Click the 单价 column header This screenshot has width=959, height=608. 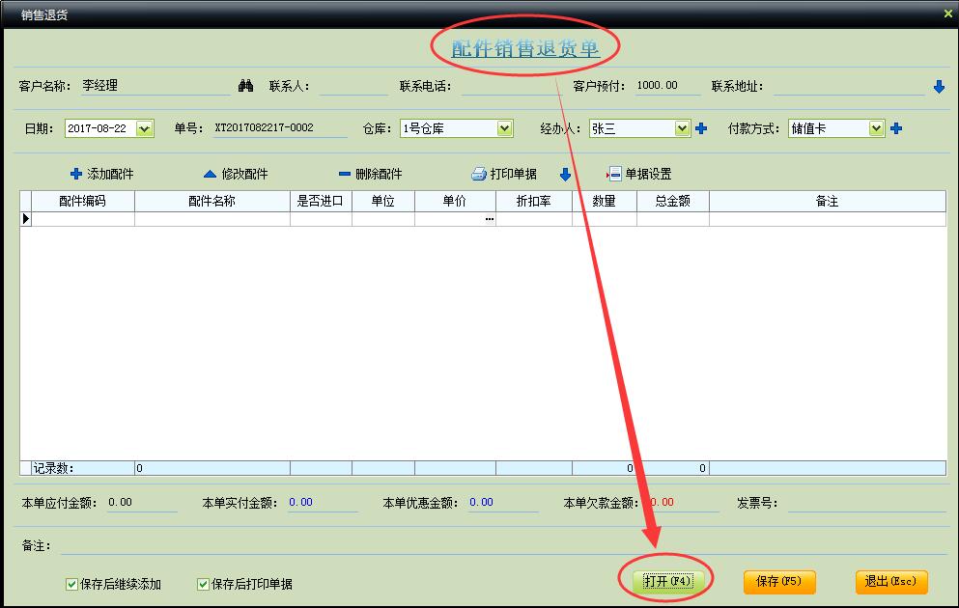[455, 201]
